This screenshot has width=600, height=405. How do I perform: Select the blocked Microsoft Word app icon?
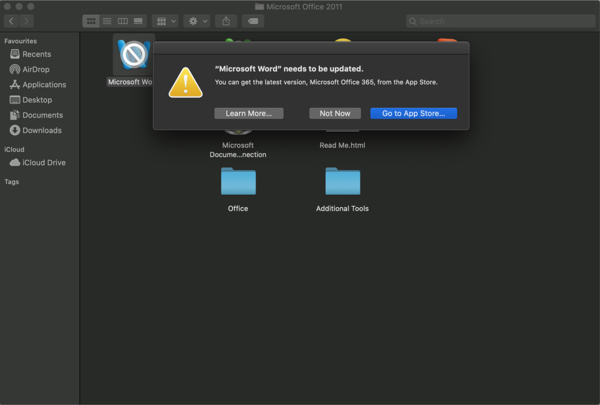coord(134,54)
